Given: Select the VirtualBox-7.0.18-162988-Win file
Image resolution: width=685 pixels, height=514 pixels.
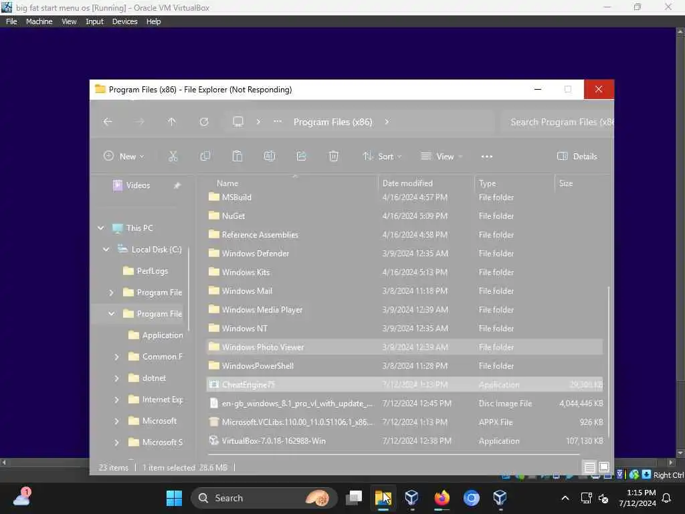Looking at the screenshot, I should click(x=404, y=441).
